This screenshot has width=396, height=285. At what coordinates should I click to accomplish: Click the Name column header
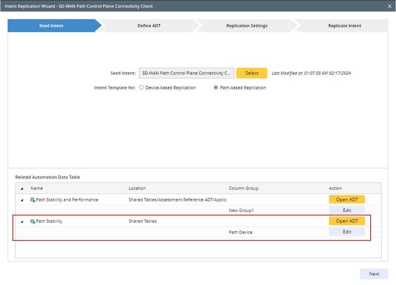point(37,188)
